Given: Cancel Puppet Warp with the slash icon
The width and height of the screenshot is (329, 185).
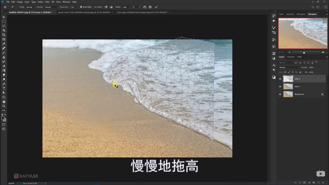Looking at the screenshot, I should [150, 7].
